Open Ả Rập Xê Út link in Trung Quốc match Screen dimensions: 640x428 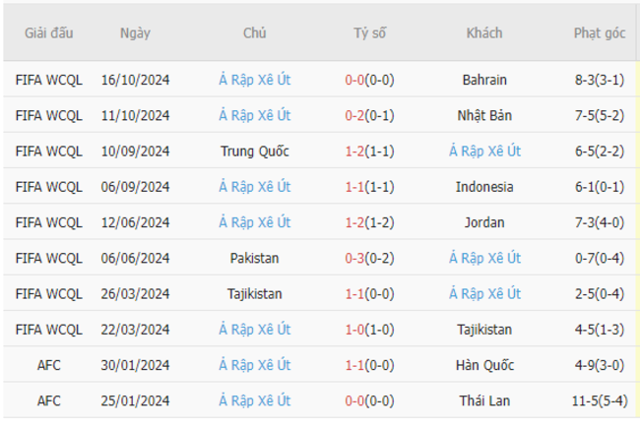(x=484, y=151)
